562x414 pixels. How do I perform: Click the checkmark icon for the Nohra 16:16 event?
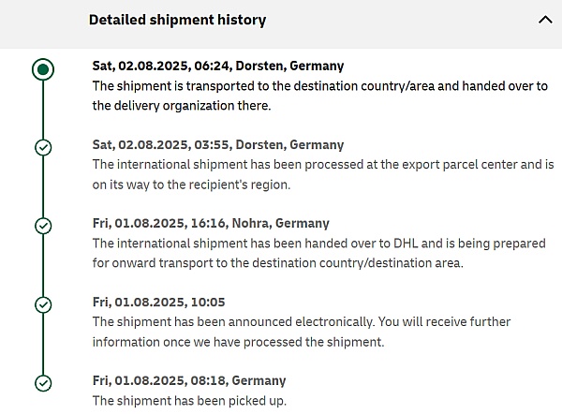click(42, 226)
